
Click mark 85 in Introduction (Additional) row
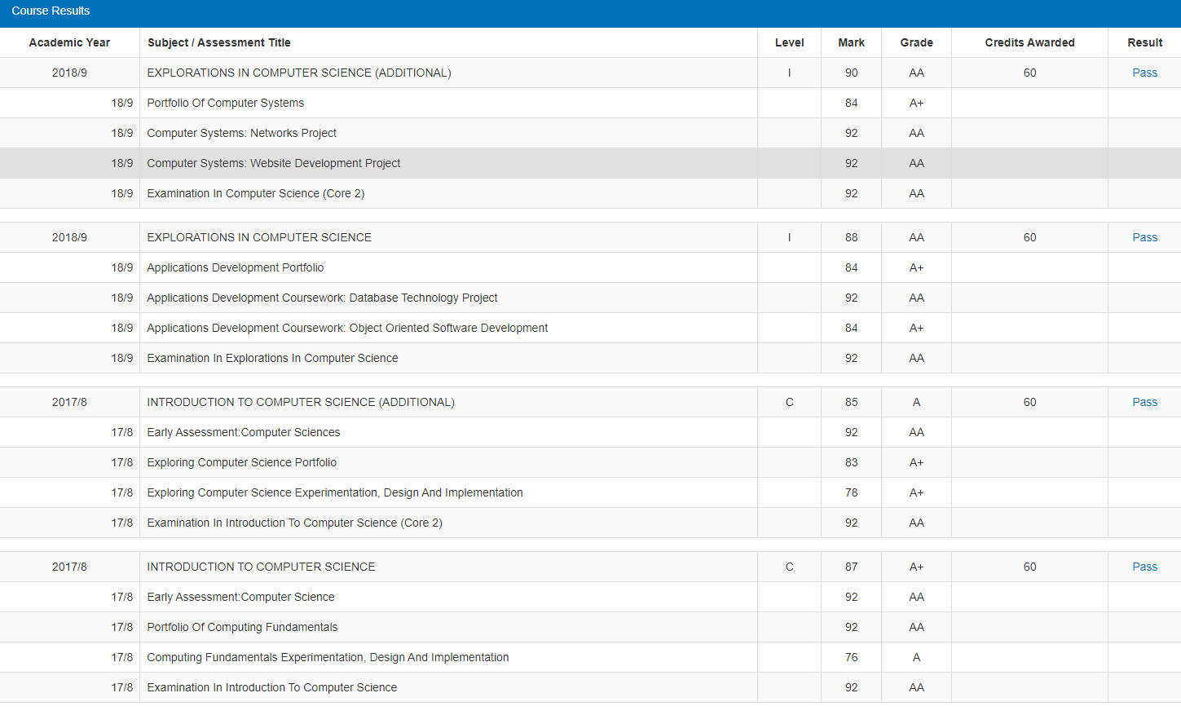851,402
